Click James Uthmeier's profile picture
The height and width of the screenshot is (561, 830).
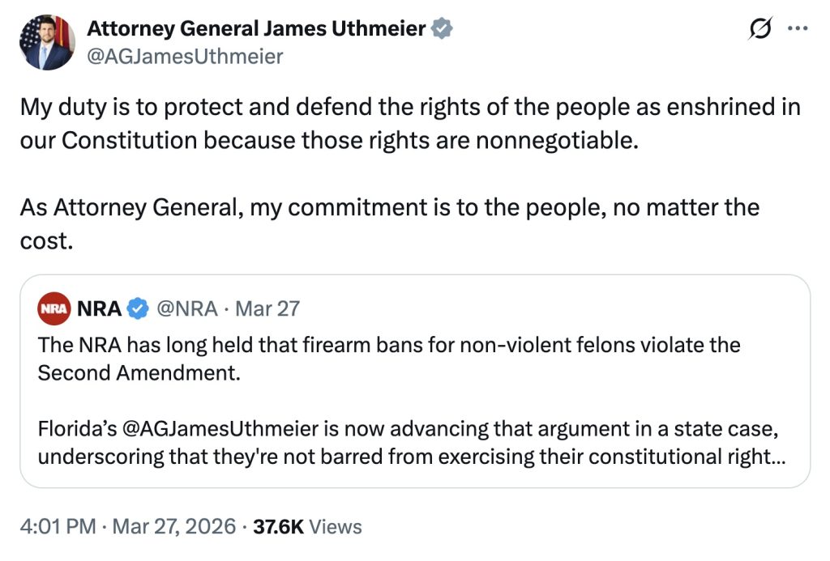click(46, 40)
